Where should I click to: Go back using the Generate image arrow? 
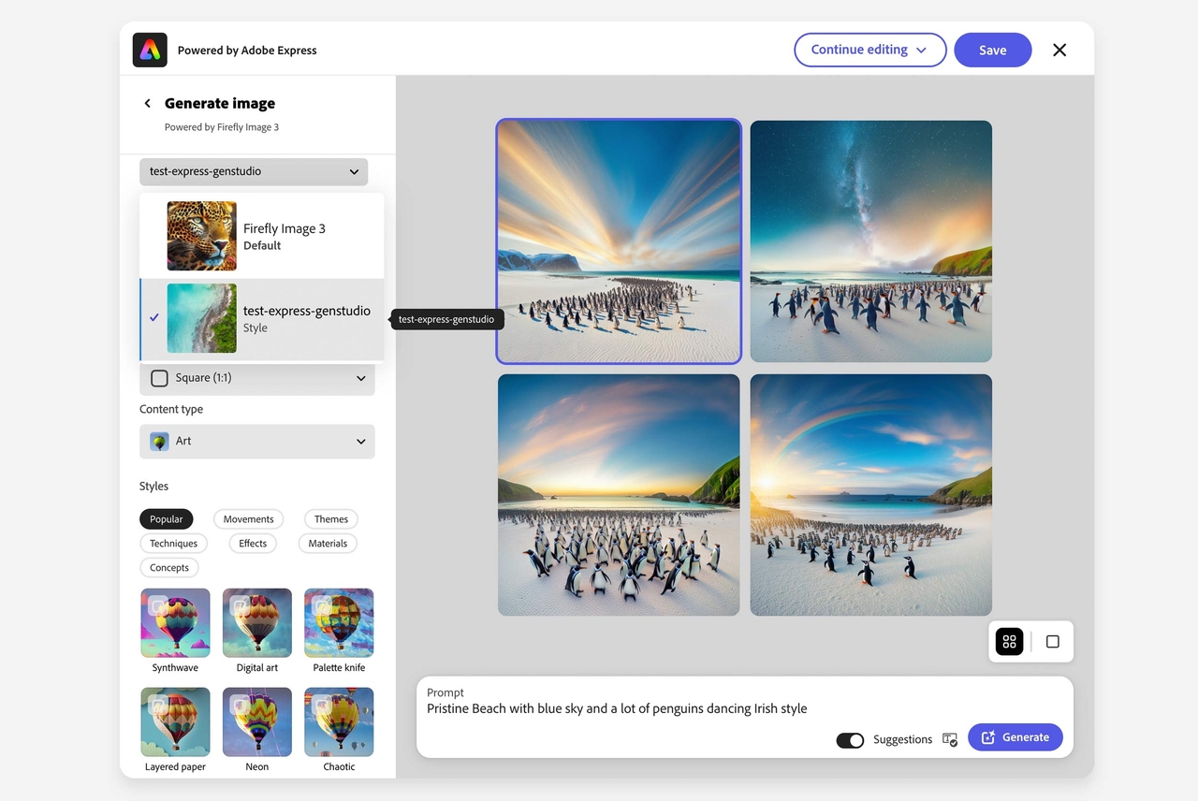(147, 104)
